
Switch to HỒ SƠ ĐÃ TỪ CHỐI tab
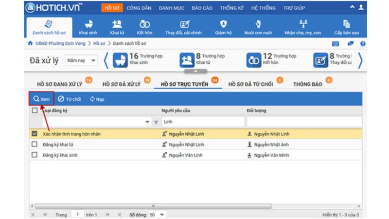click(x=250, y=84)
